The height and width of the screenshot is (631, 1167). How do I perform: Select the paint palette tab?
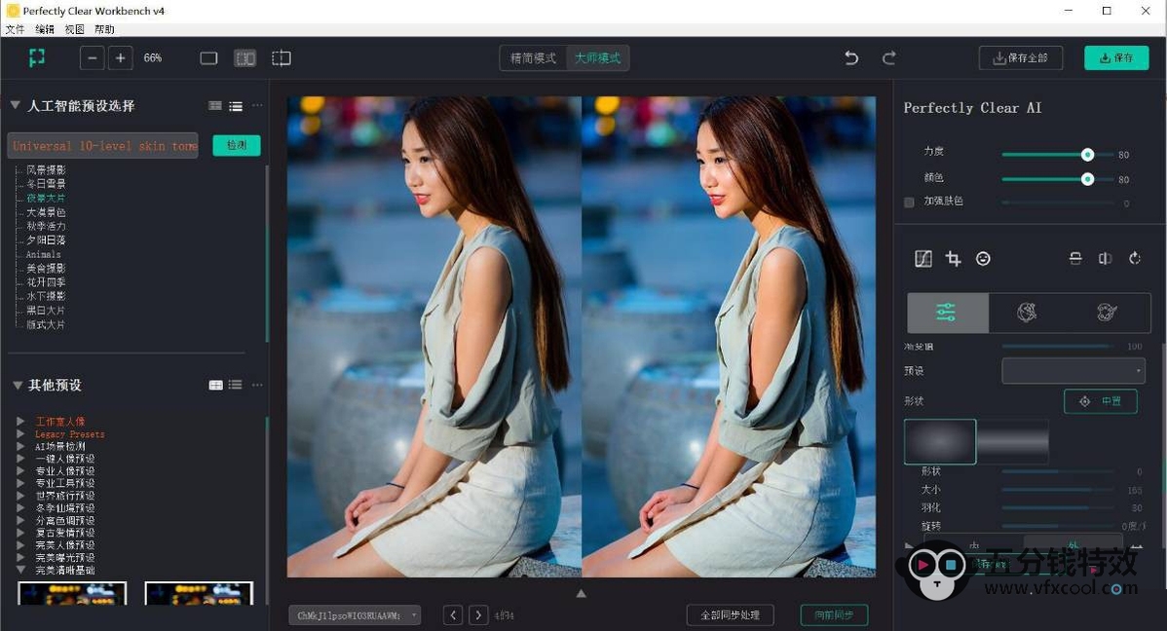(x=1108, y=313)
